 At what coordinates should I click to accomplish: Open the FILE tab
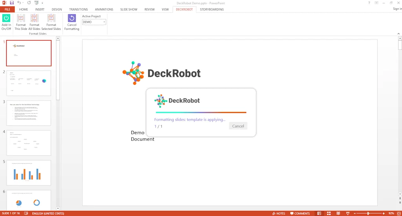[x=7, y=9]
